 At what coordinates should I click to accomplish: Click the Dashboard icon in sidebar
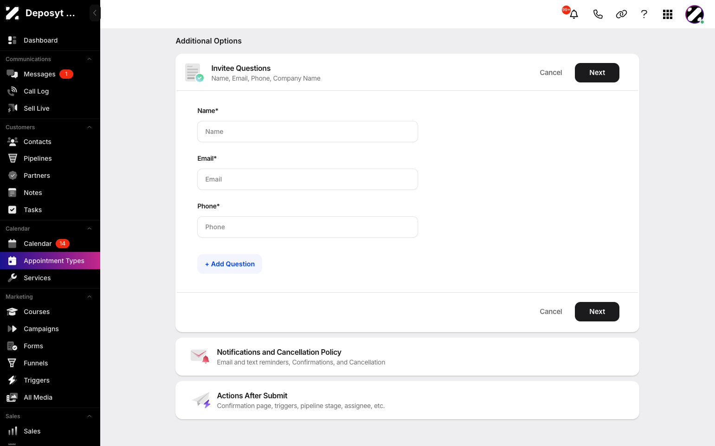point(13,40)
